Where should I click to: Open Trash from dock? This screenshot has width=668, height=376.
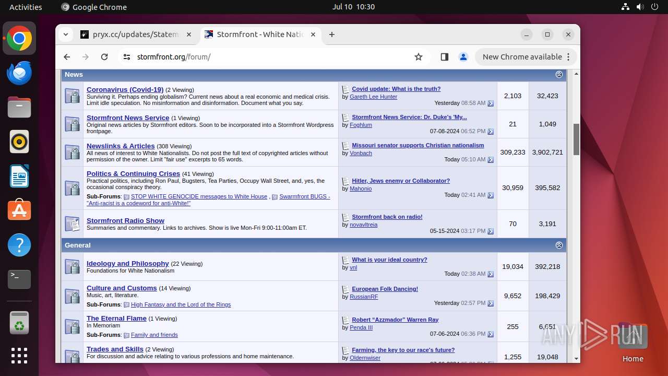[19, 323]
